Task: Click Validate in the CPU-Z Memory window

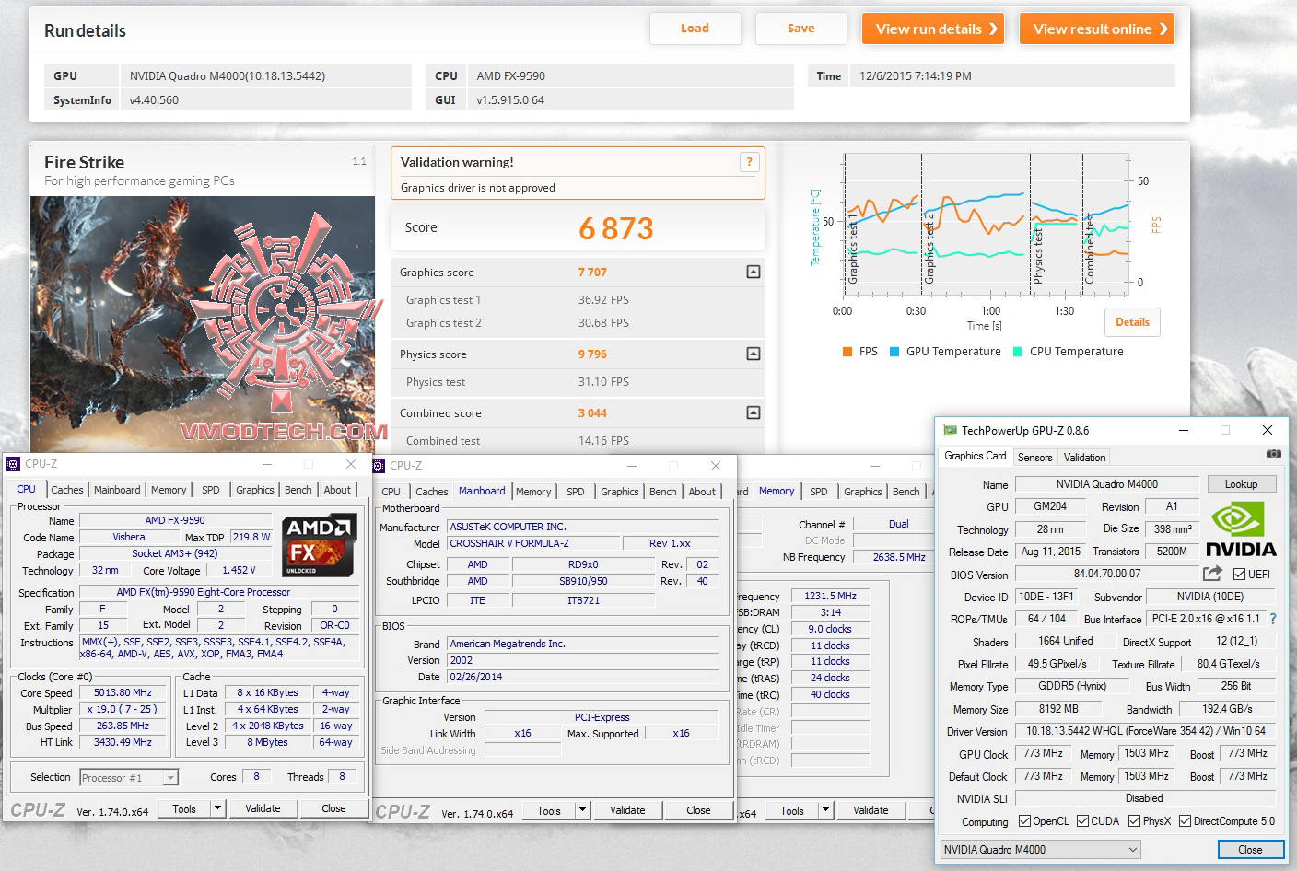Action: (871, 810)
